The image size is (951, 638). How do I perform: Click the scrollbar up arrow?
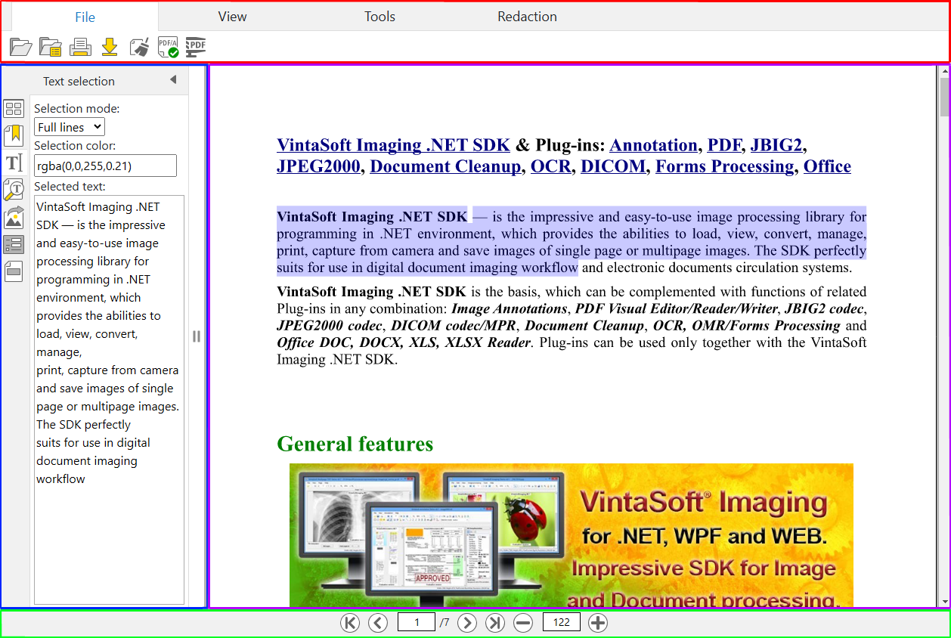pyautogui.click(x=944, y=71)
